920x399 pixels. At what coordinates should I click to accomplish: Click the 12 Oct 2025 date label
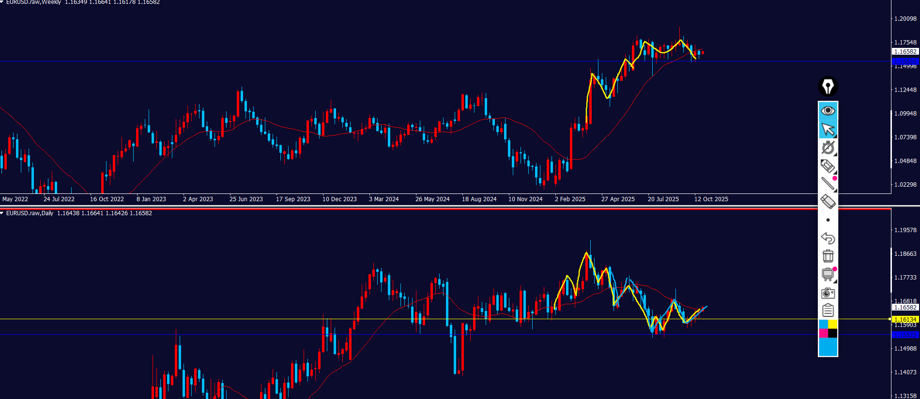[x=711, y=199]
